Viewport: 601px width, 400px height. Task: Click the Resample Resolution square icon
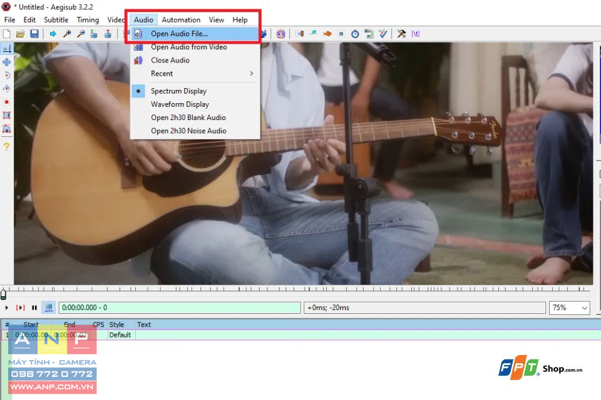341,34
